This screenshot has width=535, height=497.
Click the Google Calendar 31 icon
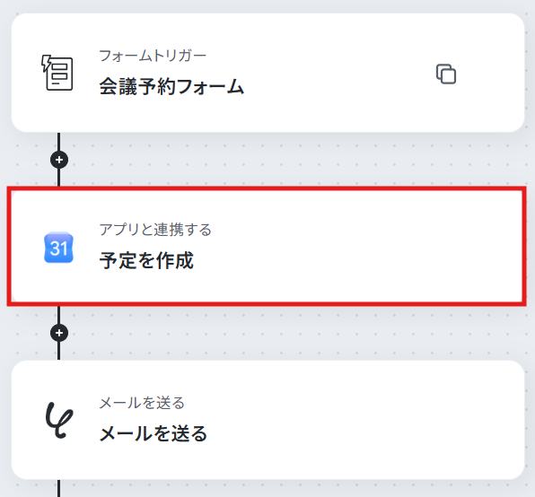point(58,248)
